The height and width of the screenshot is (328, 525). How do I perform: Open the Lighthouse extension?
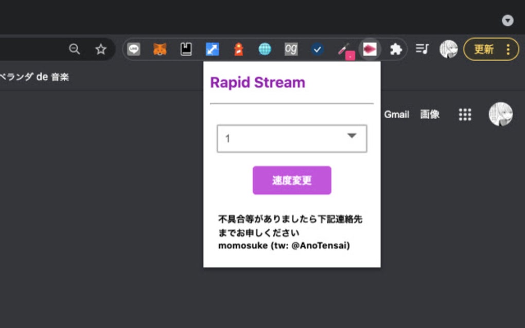[x=239, y=49]
